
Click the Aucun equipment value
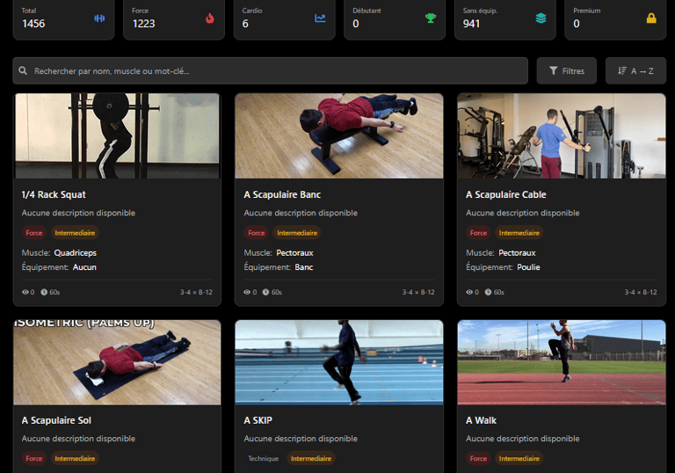pyautogui.click(x=84, y=267)
